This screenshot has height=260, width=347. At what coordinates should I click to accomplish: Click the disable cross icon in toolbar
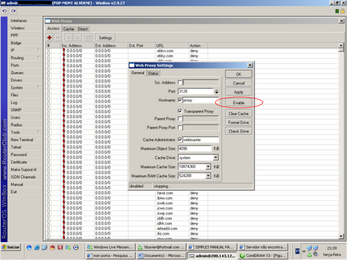click(x=78, y=37)
